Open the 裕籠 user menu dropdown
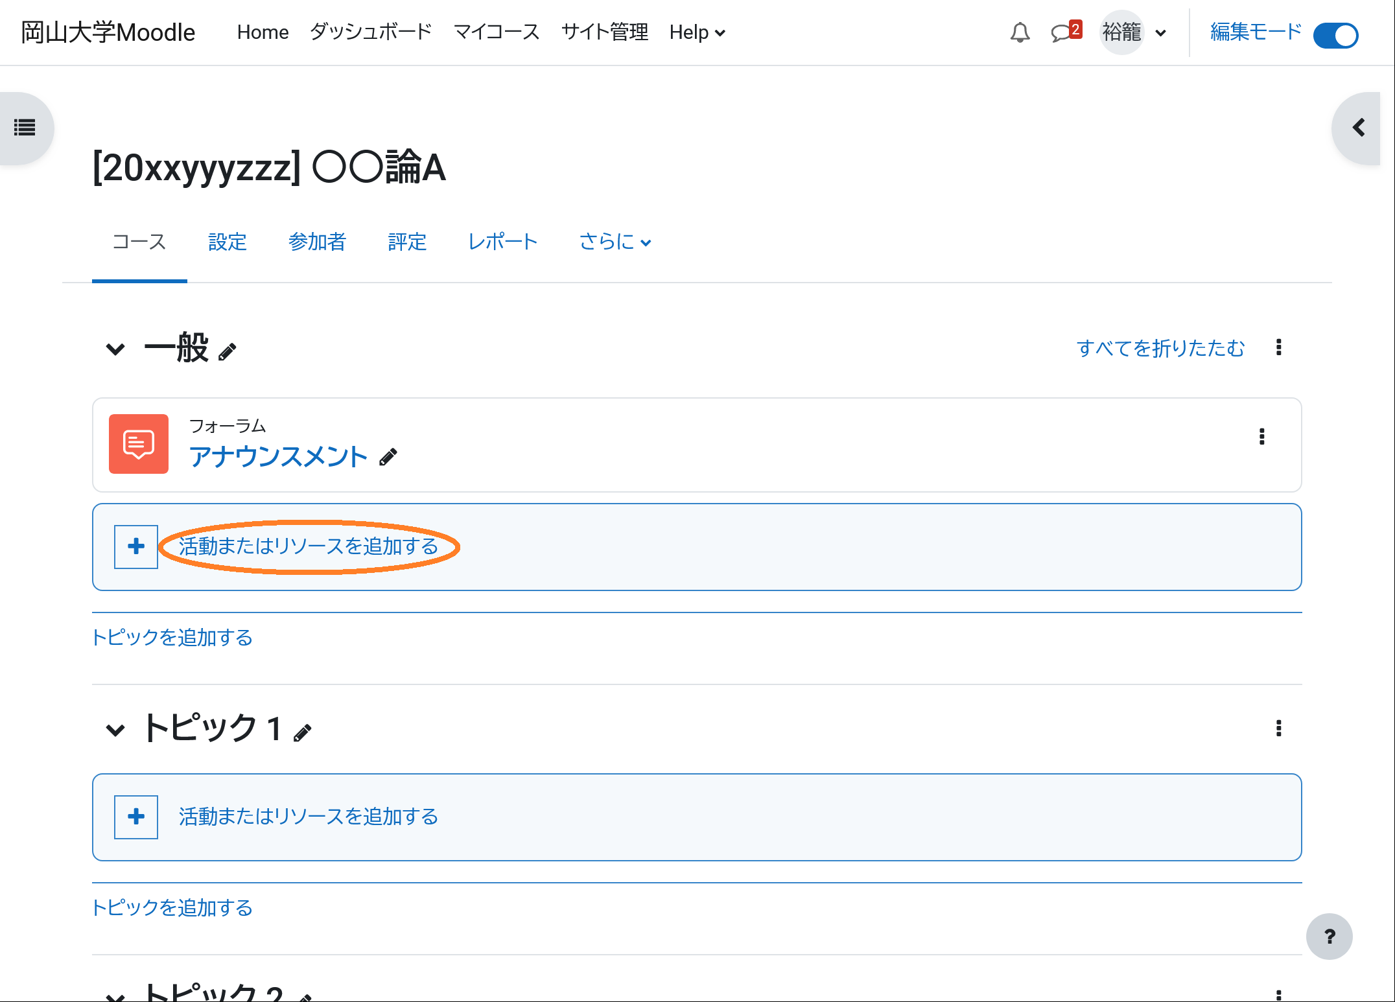This screenshot has height=1002, width=1395. click(x=1134, y=32)
